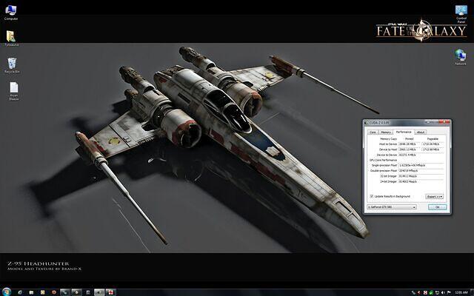
Task: Open the Computer desktop icon
Action: [x=11, y=10]
